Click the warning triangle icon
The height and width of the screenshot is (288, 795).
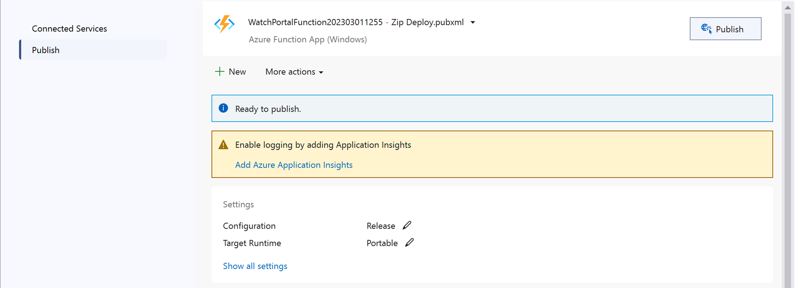click(223, 144)
